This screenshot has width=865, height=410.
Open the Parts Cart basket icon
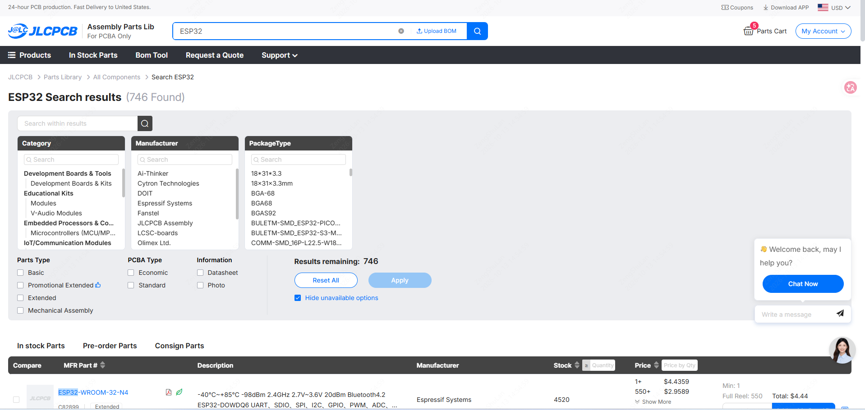(x=748, y=31)
